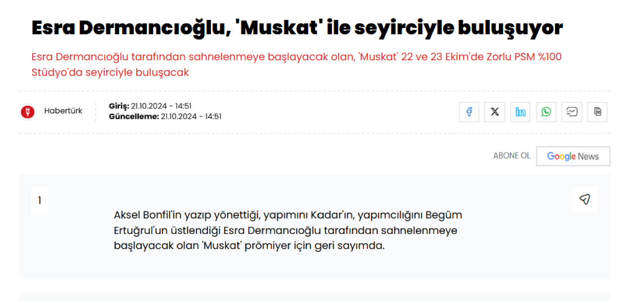Share the article on Facebook
Image resolution: width=627 pixels, height=303 pixels.
point(469,112)
